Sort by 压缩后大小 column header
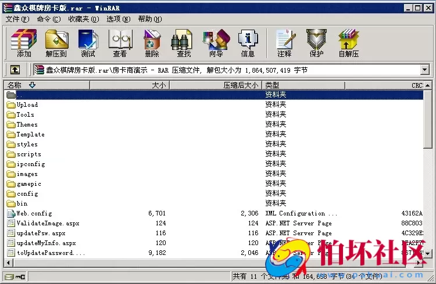 click(x=241, y=85)
